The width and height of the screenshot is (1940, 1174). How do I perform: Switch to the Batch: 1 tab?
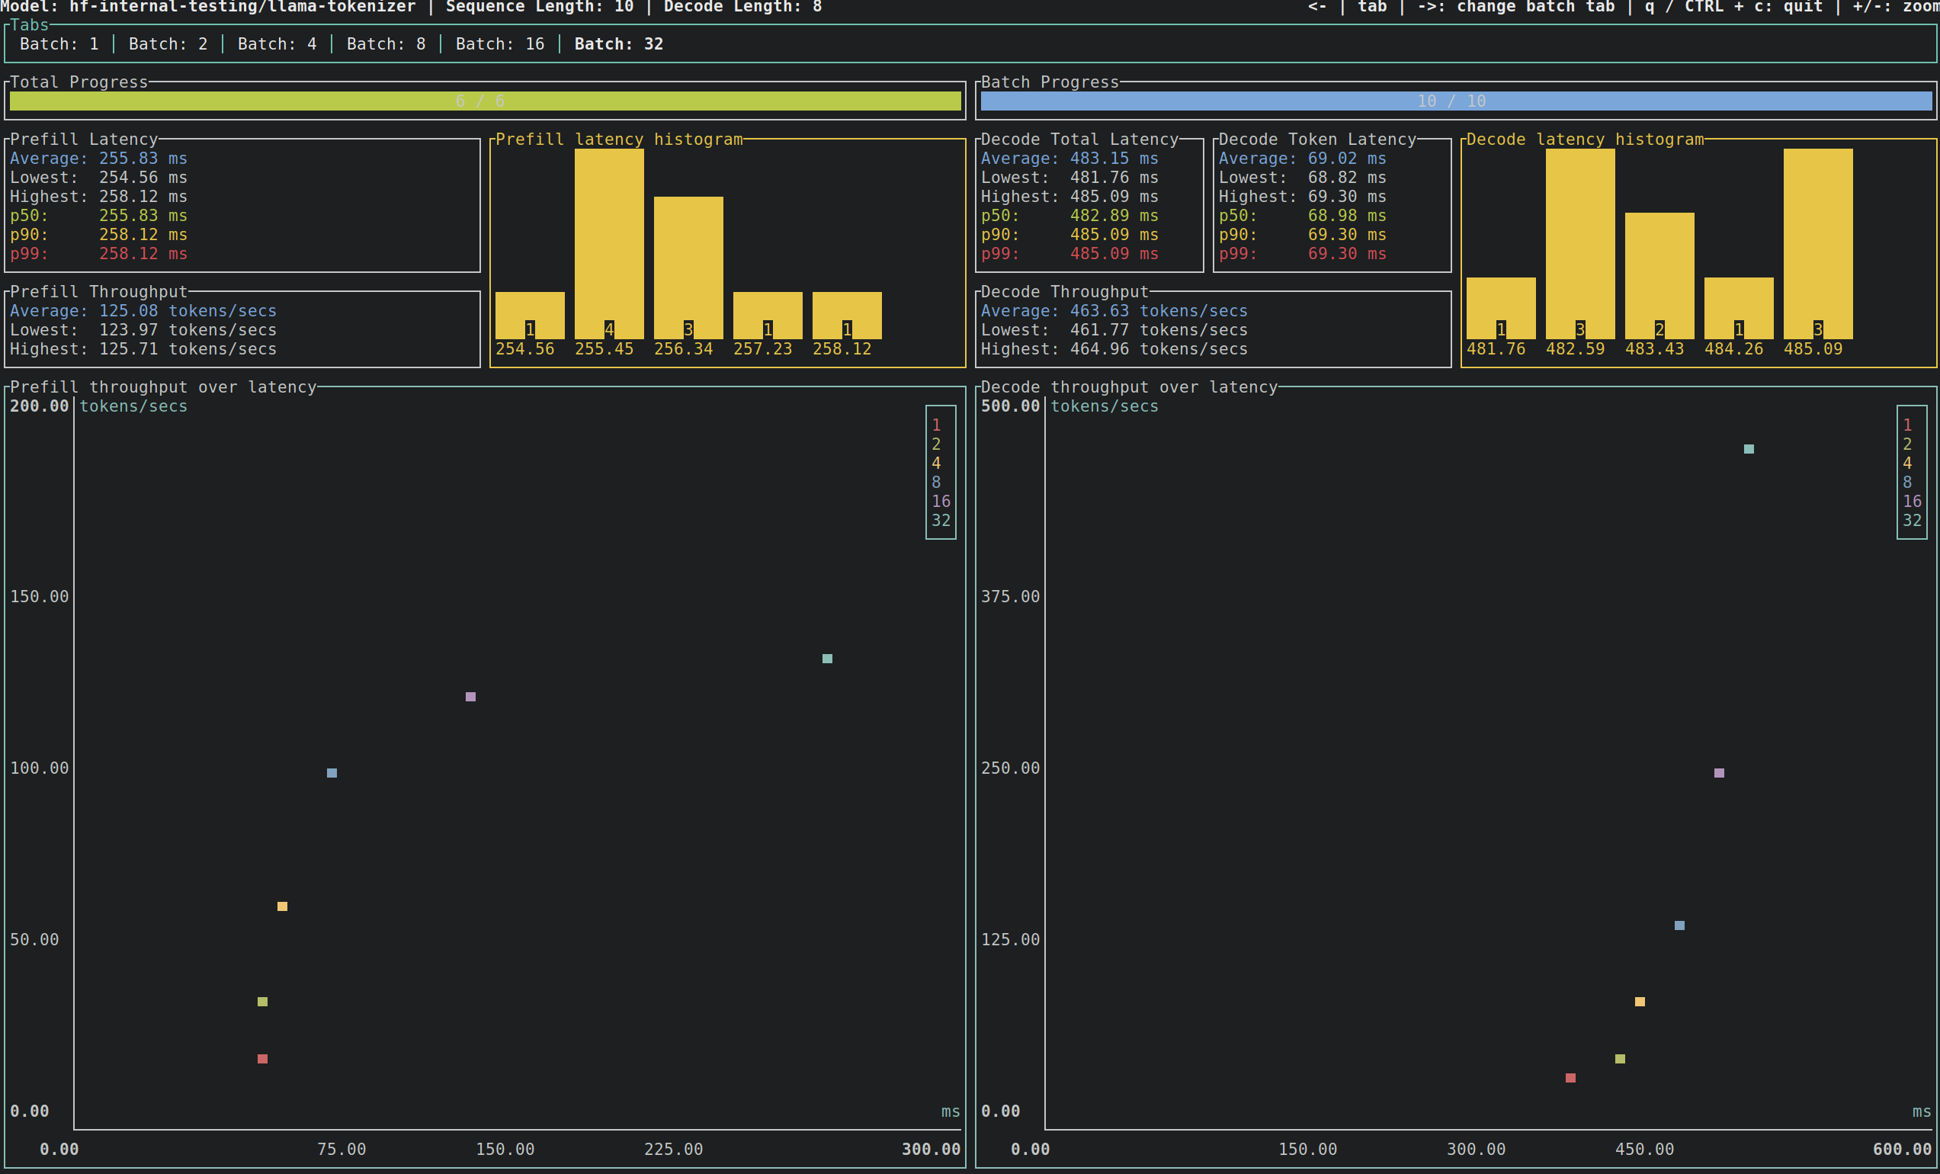[x=59, y=44]
